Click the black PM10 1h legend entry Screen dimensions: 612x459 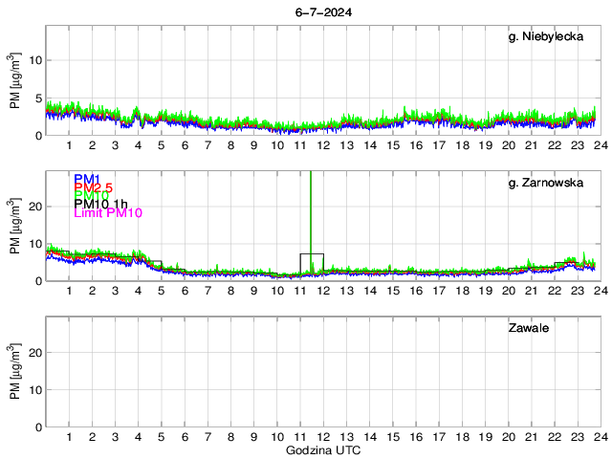100,205
